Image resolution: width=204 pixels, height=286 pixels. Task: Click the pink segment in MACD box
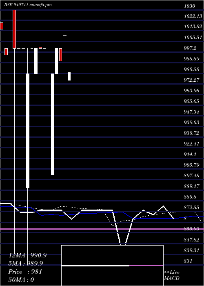[146, 266]
